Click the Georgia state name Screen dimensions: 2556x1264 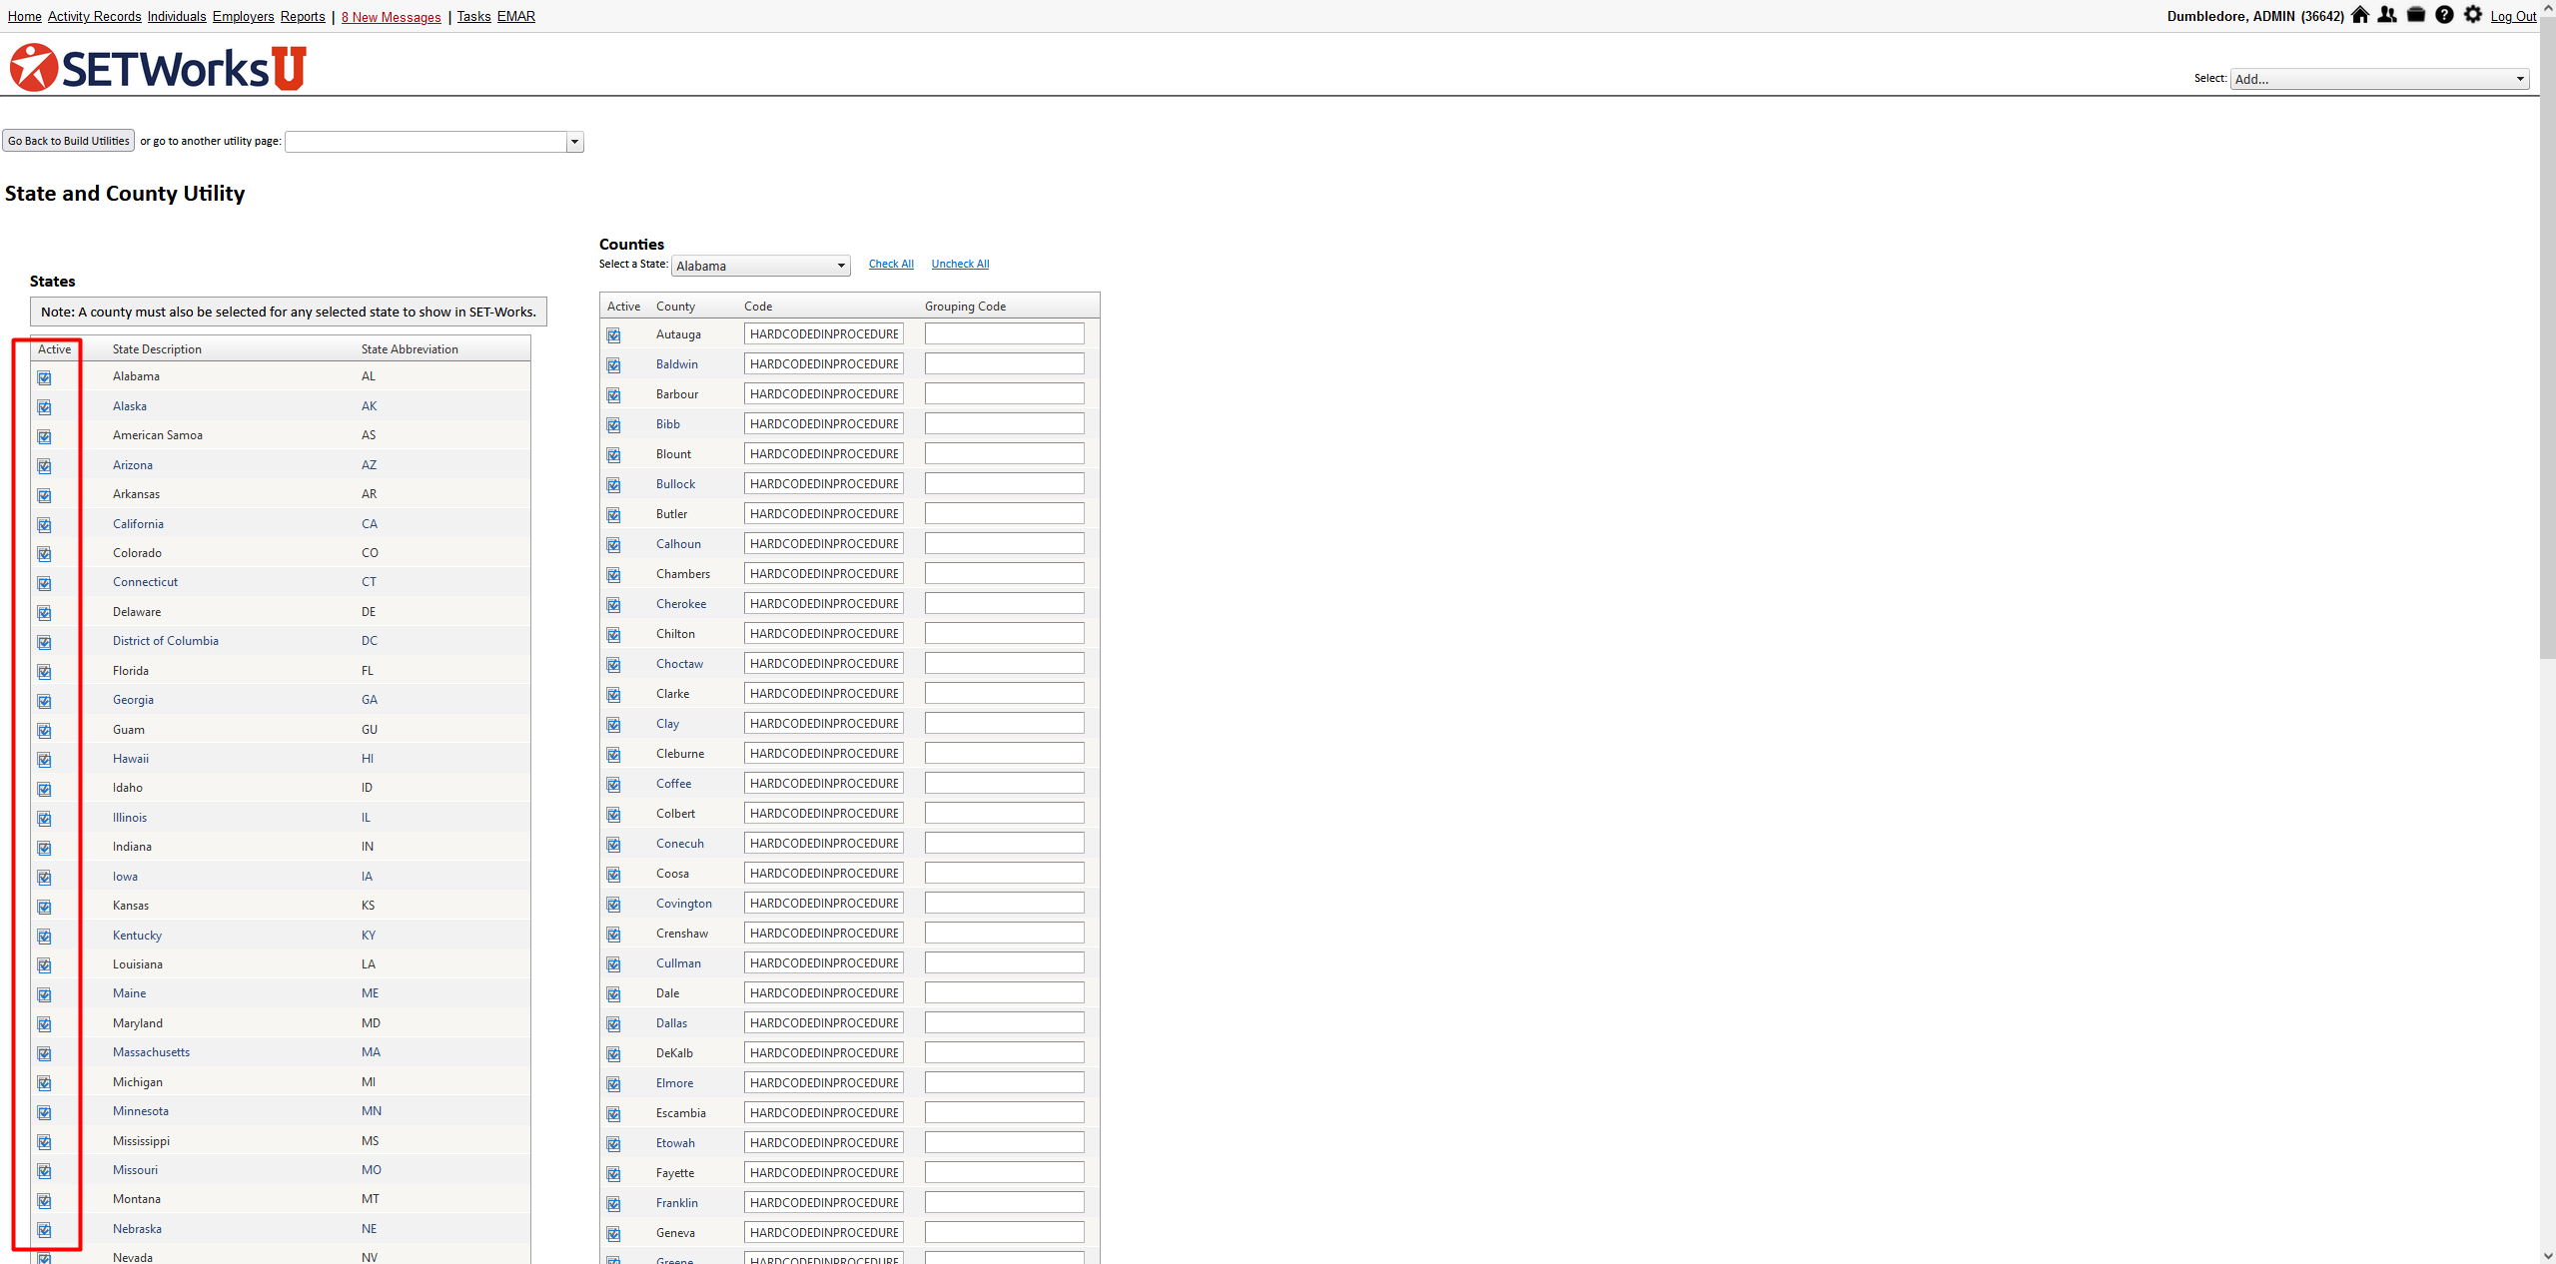pyautogui.click(x=133, y=700)
